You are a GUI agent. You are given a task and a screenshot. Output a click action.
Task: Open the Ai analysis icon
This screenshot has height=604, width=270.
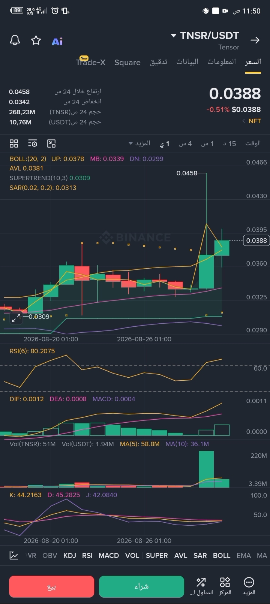(57, 41)
